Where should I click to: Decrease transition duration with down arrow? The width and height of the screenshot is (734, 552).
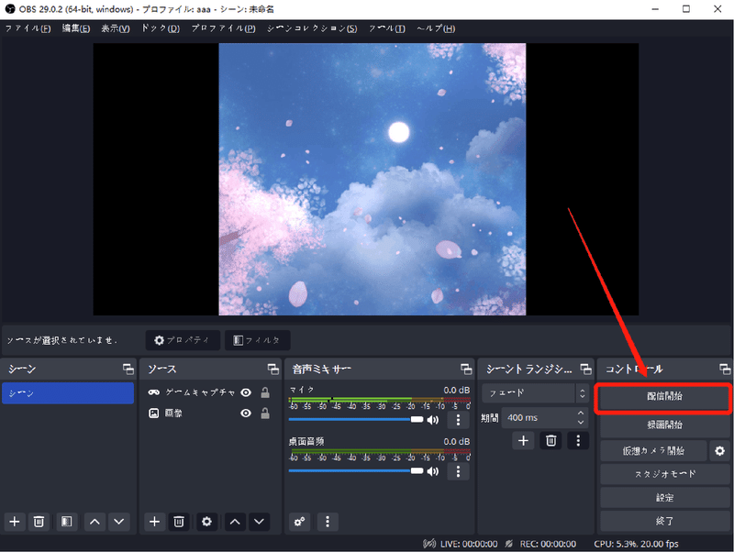pyautogui.click(x=581, y=423)
